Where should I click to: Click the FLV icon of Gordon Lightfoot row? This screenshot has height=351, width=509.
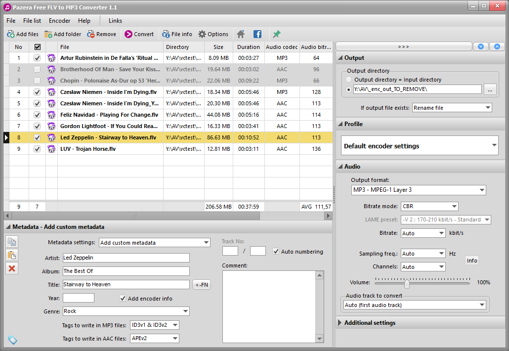[x=51, y=126]
